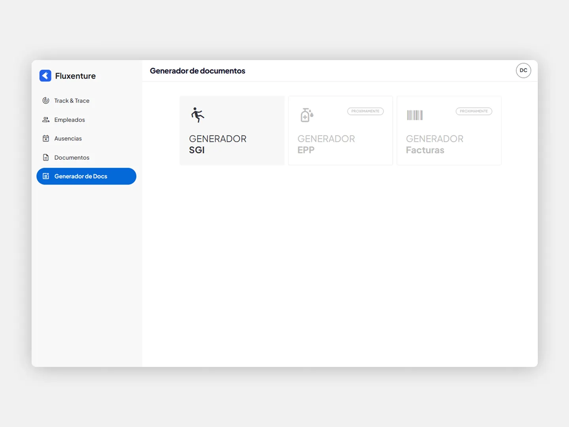Select Documentos in the sidebar
569x427 pixels.
[86, 157]
